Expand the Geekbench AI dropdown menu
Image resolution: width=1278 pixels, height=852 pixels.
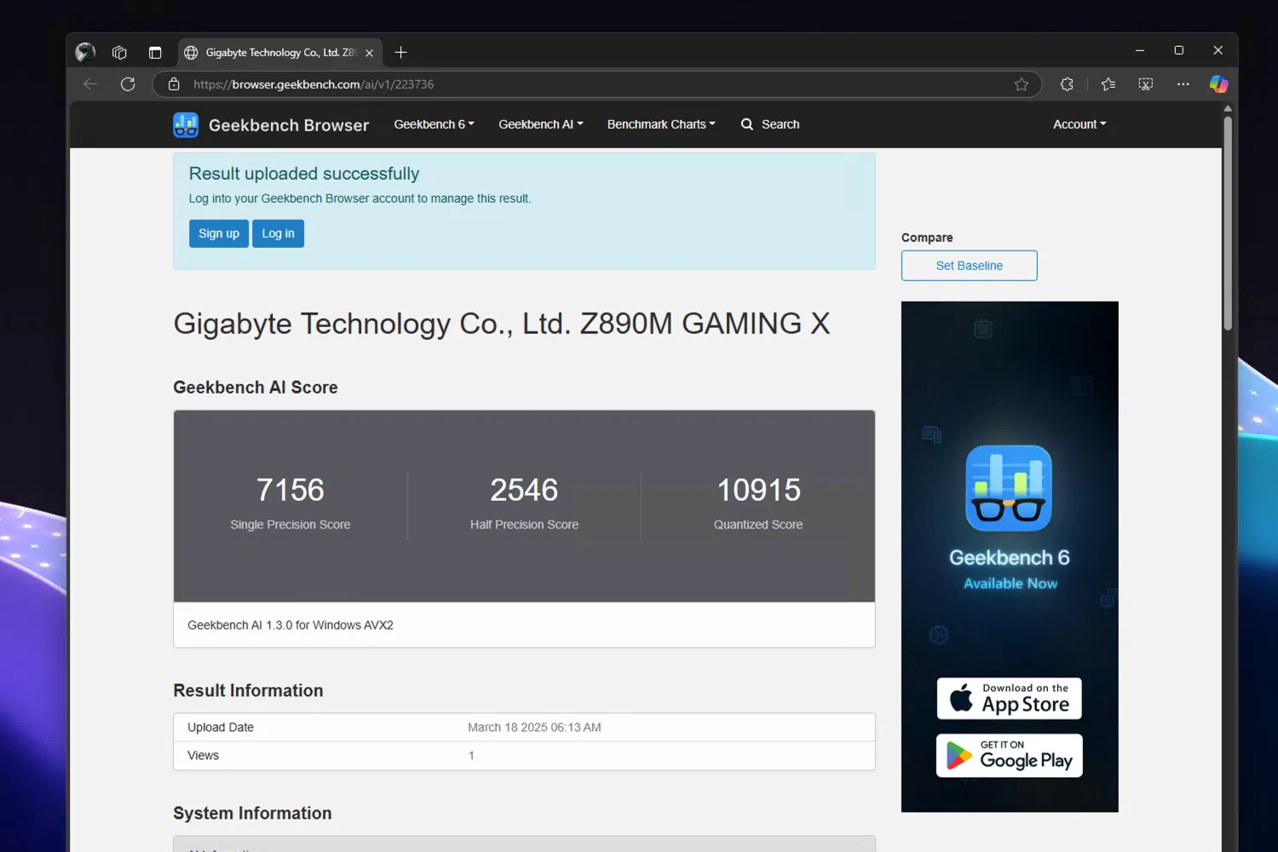pyautogui.click(x=541, y=124)
